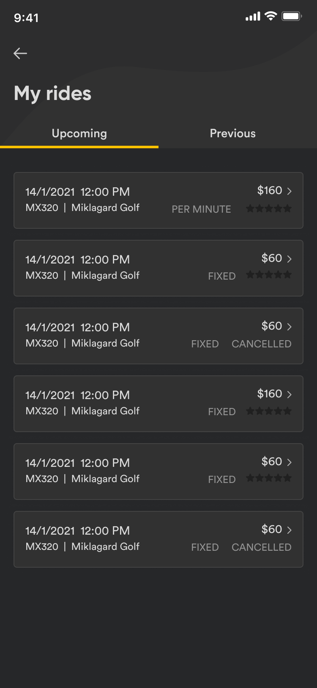Switch to the Previous tab
The height and width of the screenshot is (688, 317).
click(x=233, y=133)
